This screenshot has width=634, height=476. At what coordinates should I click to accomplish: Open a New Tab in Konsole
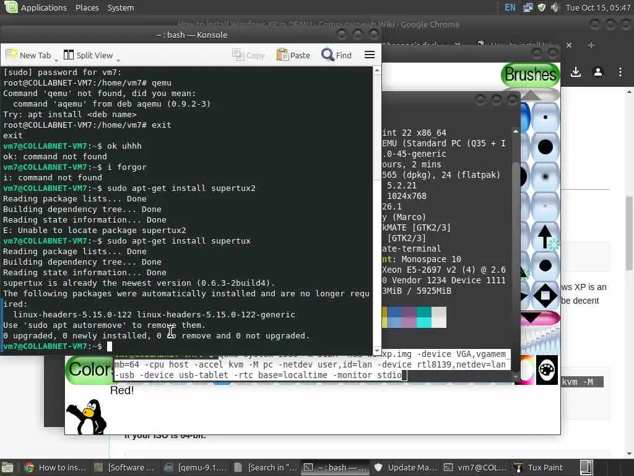click(x=28, y=55)
